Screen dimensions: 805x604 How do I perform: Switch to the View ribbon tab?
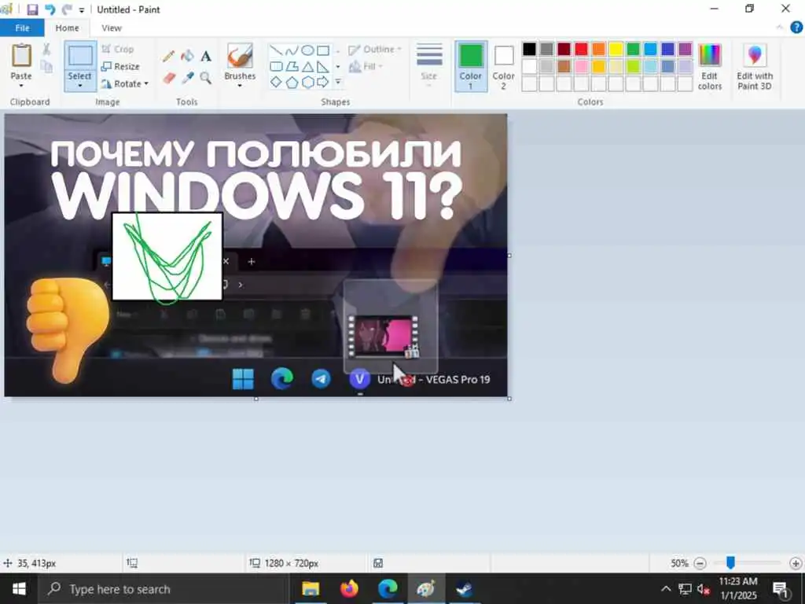click(112, 28)
